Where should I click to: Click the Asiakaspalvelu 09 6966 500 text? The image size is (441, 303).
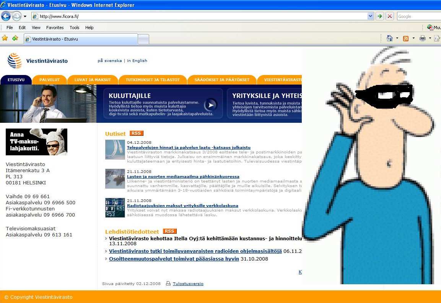click(41, 202)
